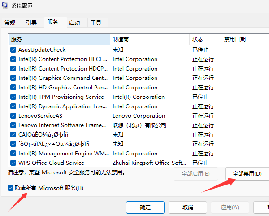The height and width of the screenshot is (216, 269).
Task: Confirm with the 确定 button
Action: 145,207
